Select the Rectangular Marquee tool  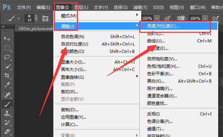pos(7,48)
